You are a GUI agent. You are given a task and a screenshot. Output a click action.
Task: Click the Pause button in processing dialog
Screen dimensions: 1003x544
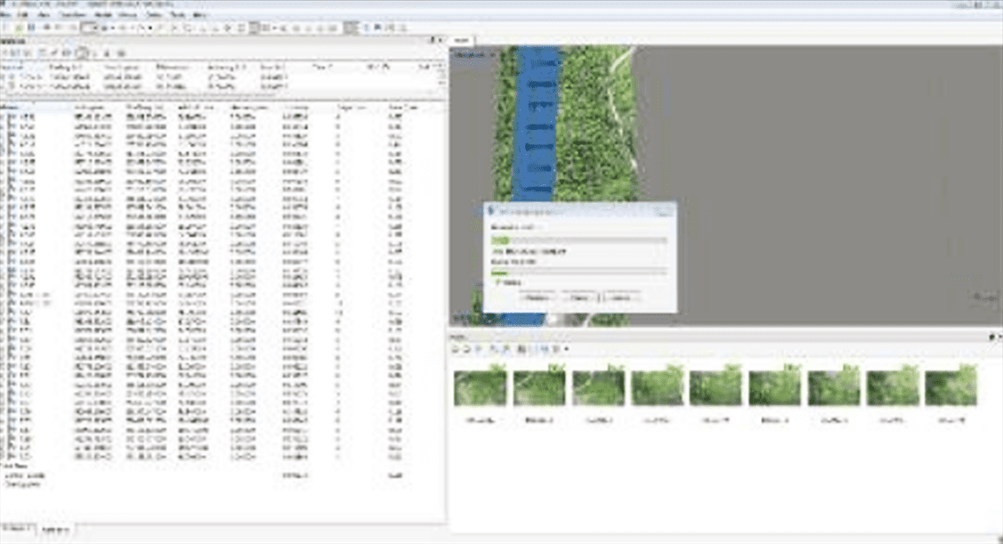coord(579,297)
